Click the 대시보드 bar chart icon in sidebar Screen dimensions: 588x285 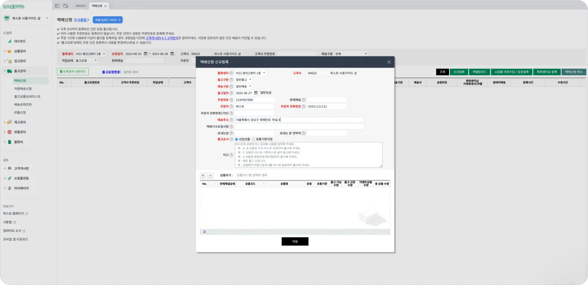9,41
